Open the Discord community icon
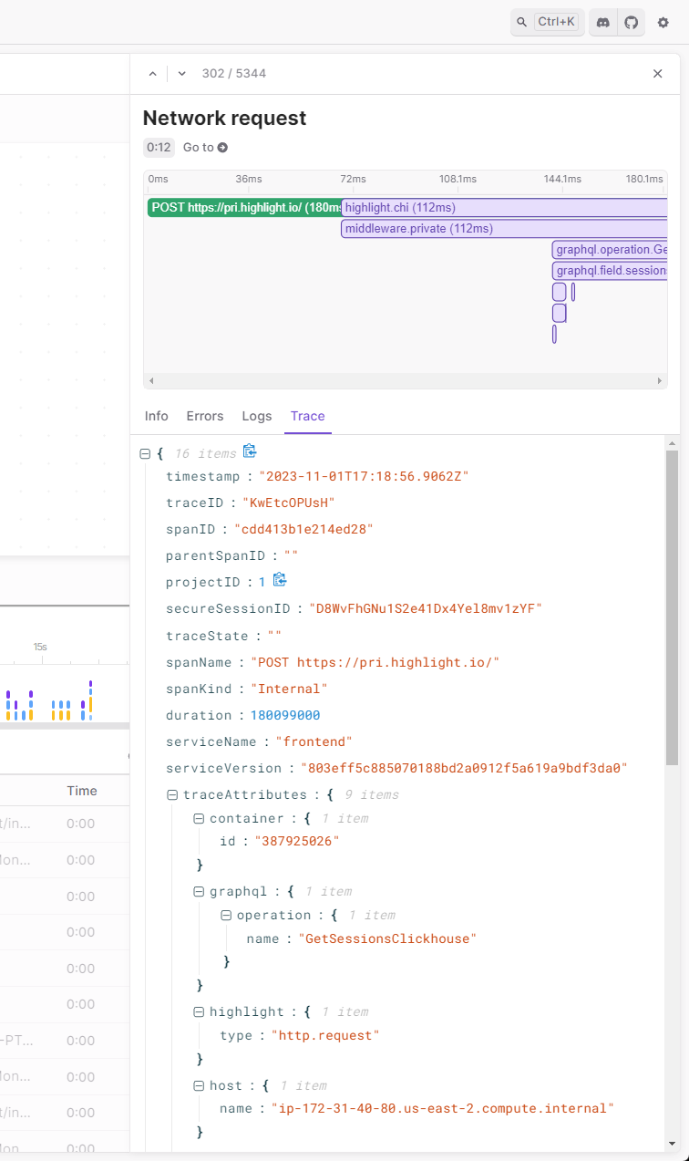The width and height of the screenshot is (689, 1161). point(602,21)
